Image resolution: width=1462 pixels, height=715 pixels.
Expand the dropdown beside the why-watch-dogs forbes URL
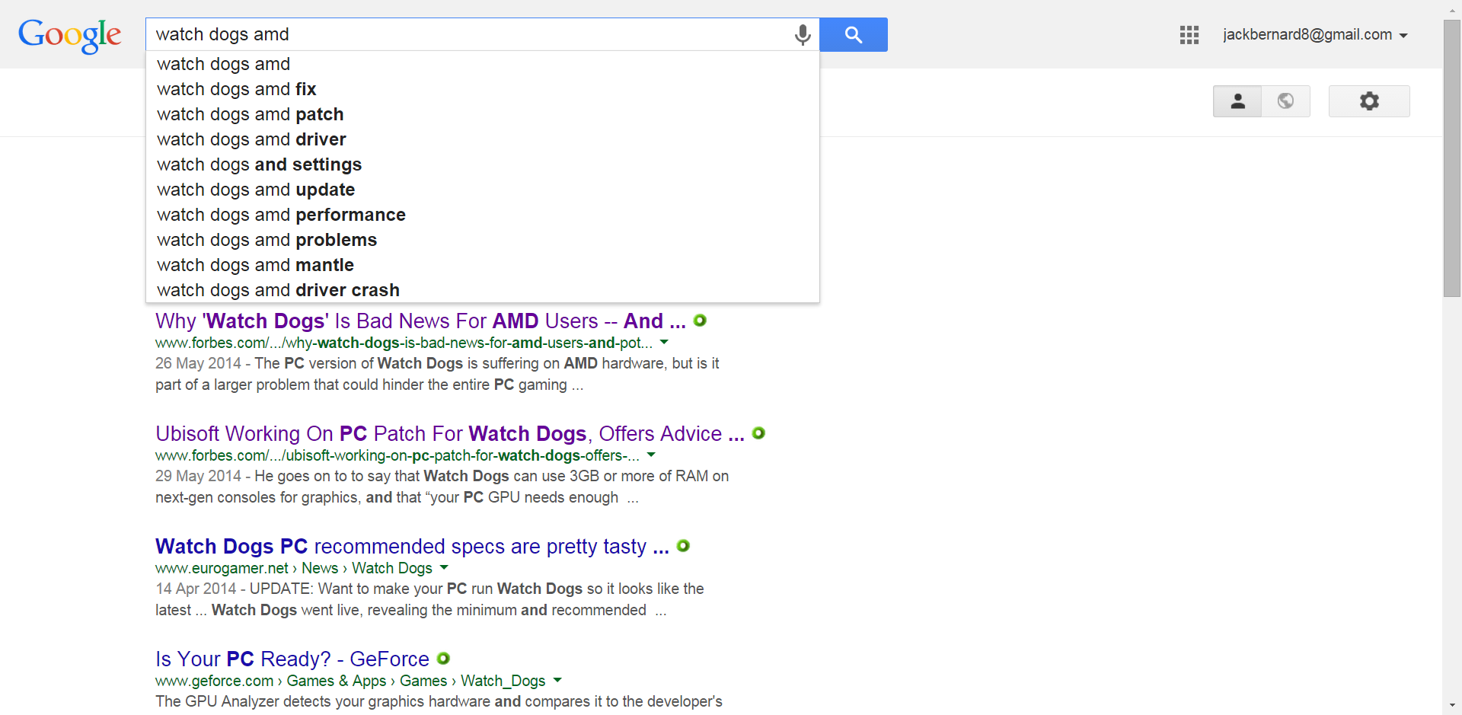(x=664, y=343)
